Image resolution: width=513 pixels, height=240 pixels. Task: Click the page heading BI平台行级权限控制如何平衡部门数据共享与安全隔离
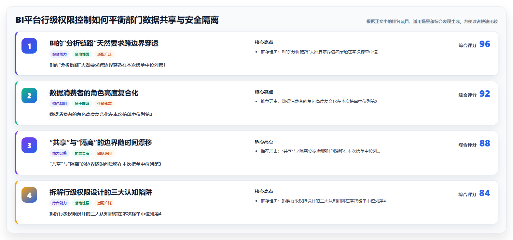(117, 20)
